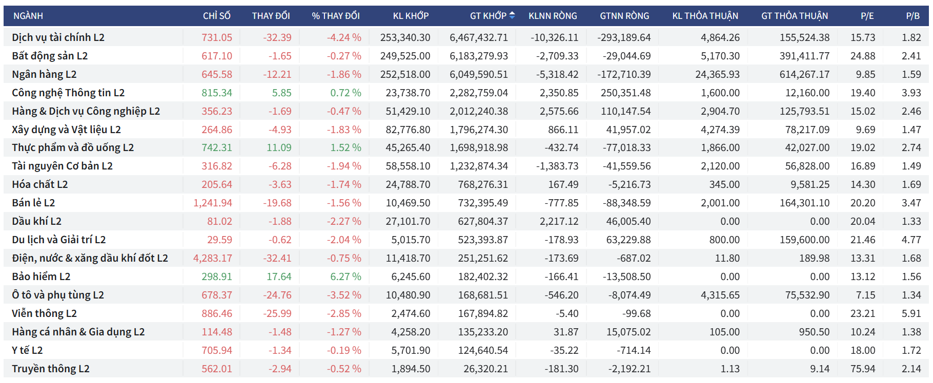The image size is (933, 383).
Task: Click GT THỎA THUẬN column header
Action: click(x=794, y=16)
